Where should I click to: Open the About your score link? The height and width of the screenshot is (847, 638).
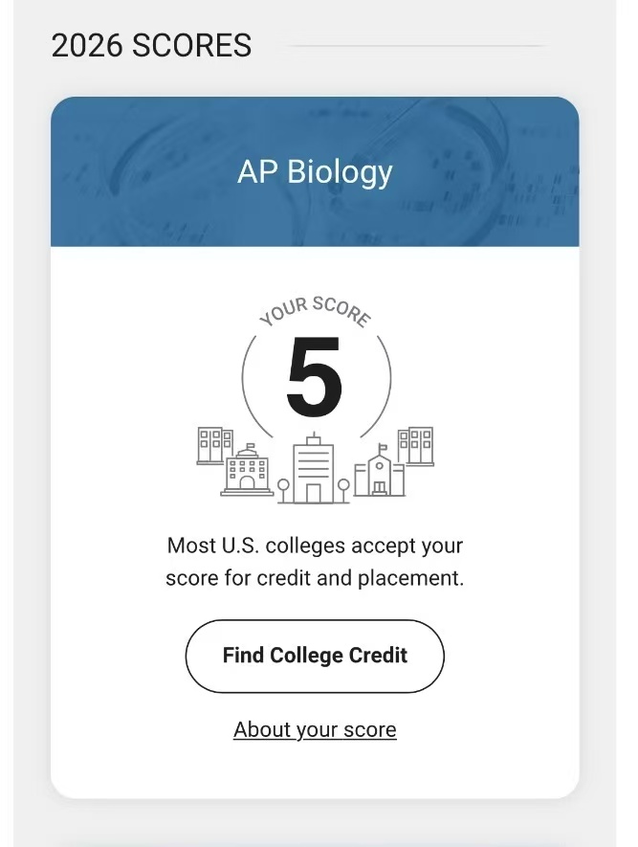[x=315, y=730]
